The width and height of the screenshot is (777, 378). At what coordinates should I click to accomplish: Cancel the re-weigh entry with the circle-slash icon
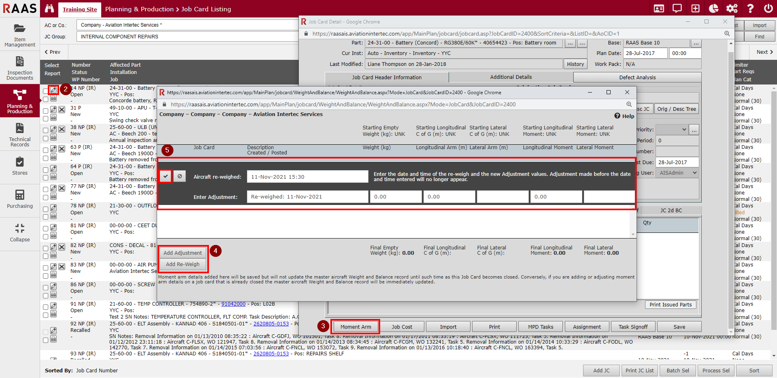coord(180,176)
